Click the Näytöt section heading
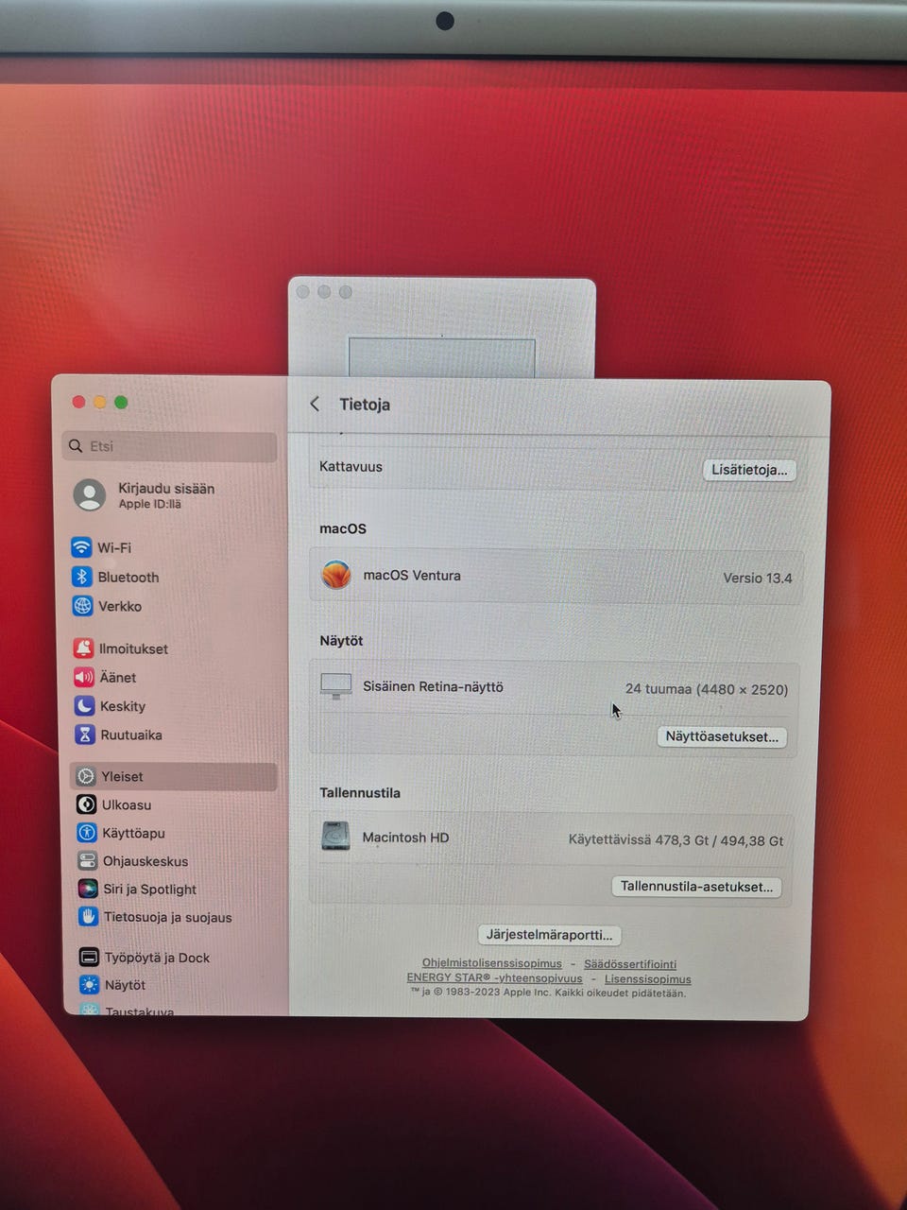The image size is (907, 1210). (x=341, y=640)
